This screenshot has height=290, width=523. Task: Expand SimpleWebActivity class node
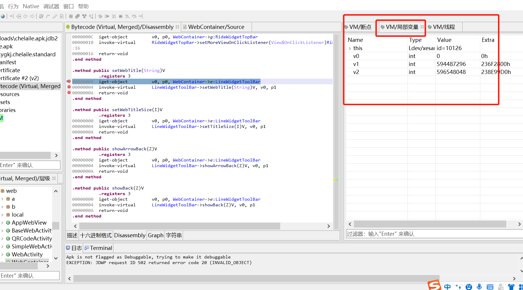(x=2, y=247)
